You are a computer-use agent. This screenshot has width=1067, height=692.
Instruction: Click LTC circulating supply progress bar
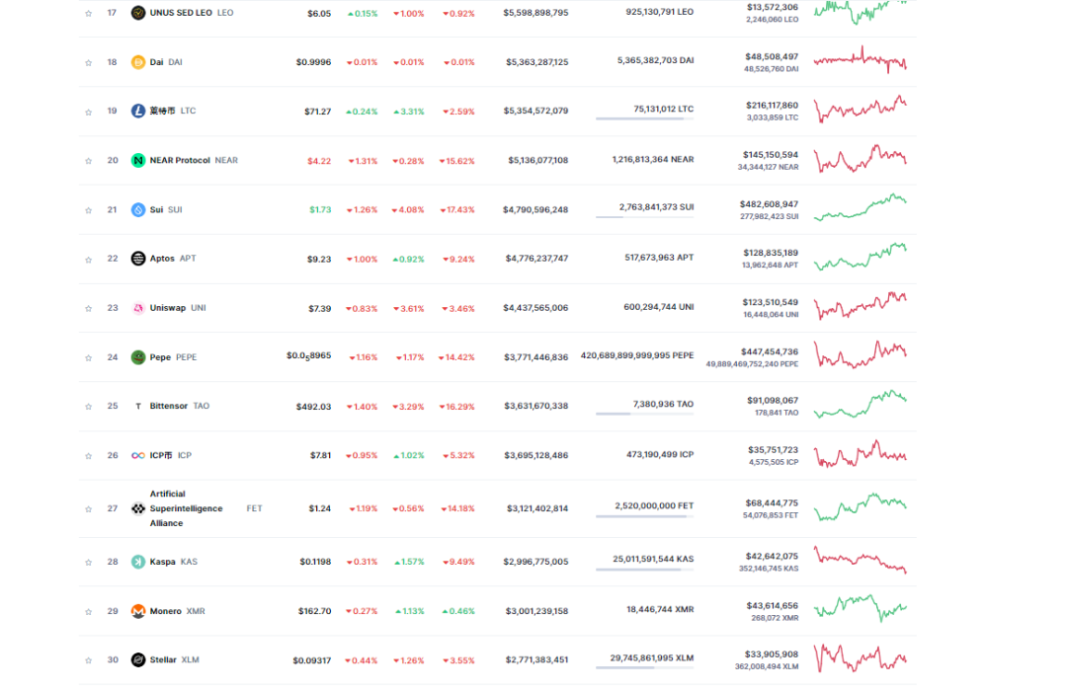click(644, 119)
